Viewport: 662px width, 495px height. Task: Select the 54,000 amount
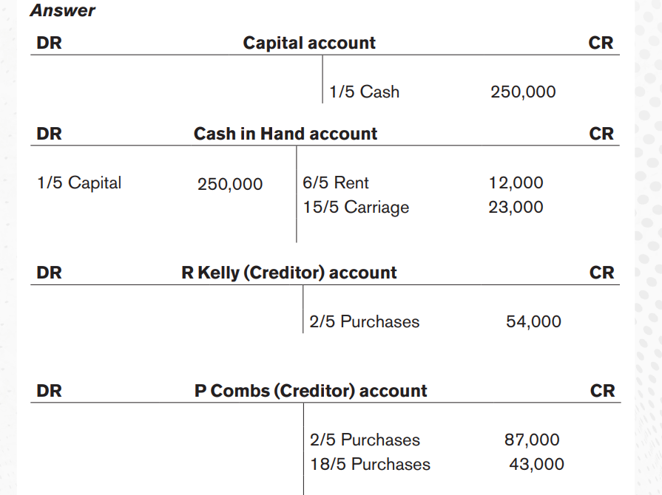pos(533,321)
